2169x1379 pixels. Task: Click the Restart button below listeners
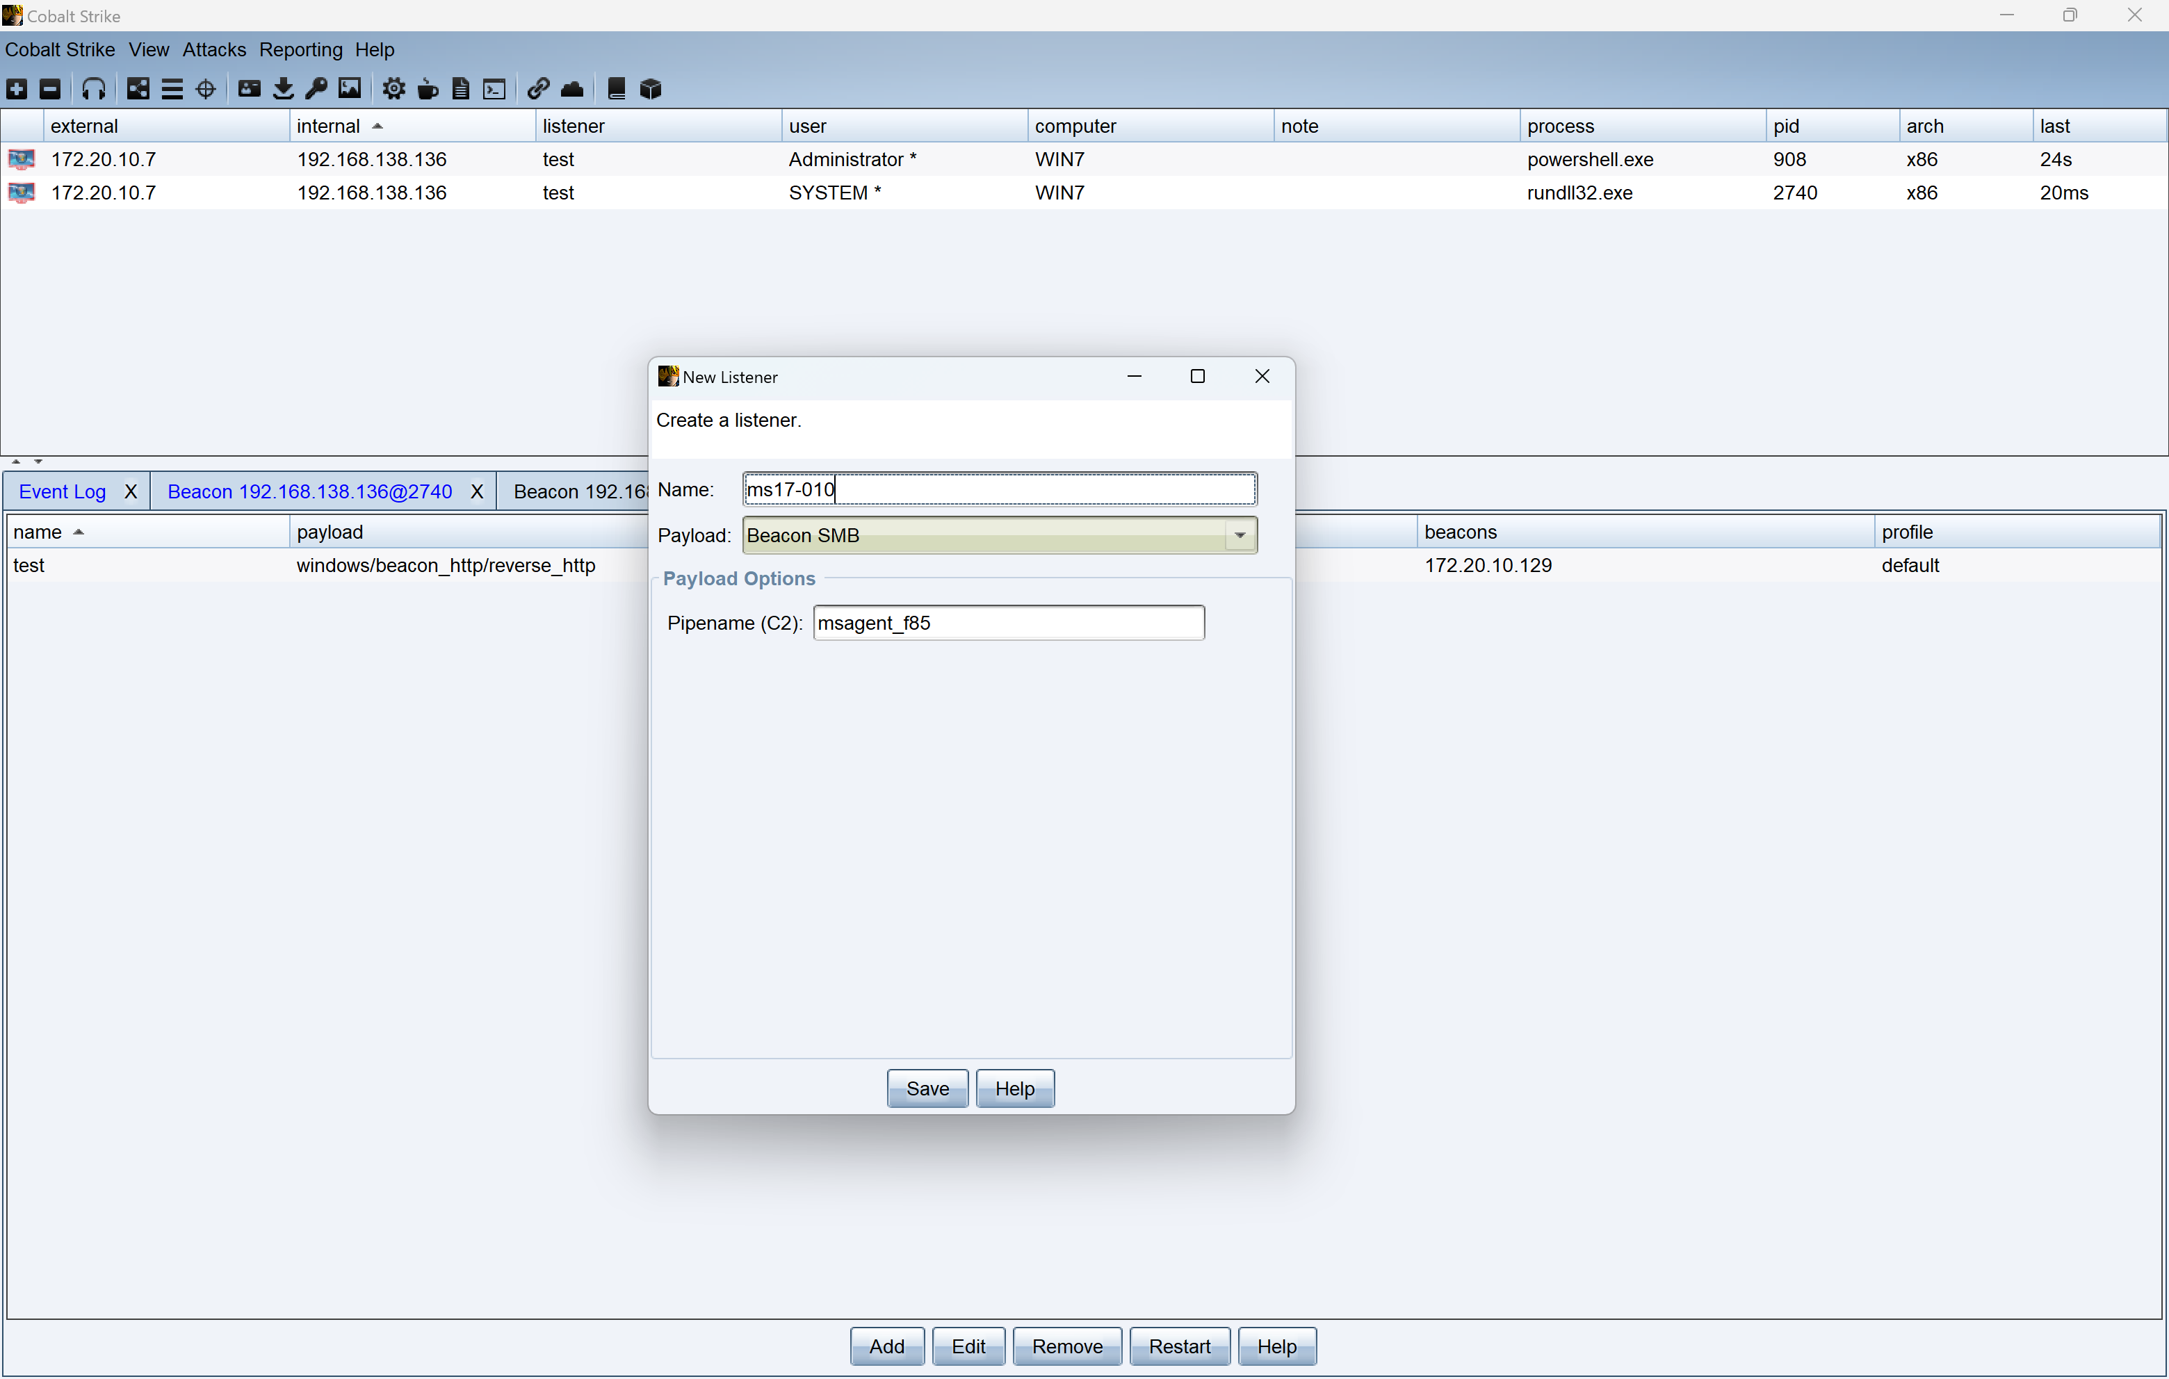click(x=1178, y=1346)
